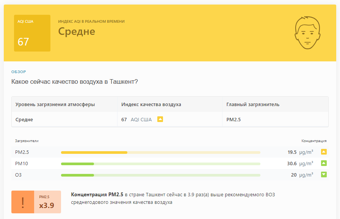340x219 pixels.
Task: Click the AQI США link in table
Action: point(141,120)
